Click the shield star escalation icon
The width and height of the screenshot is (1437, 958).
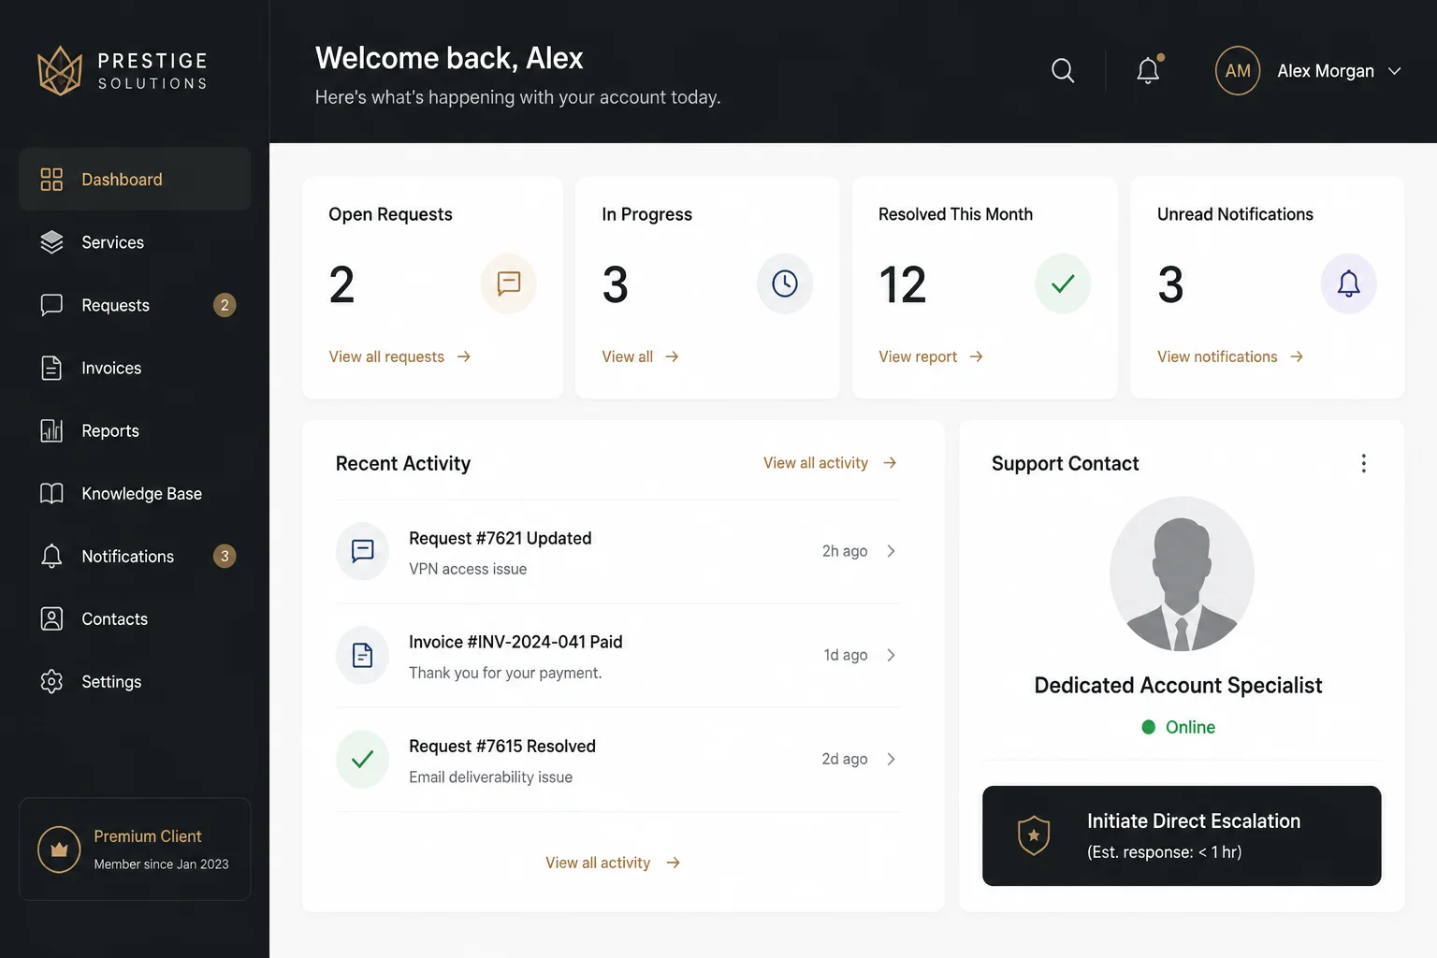pos(1034,835)
